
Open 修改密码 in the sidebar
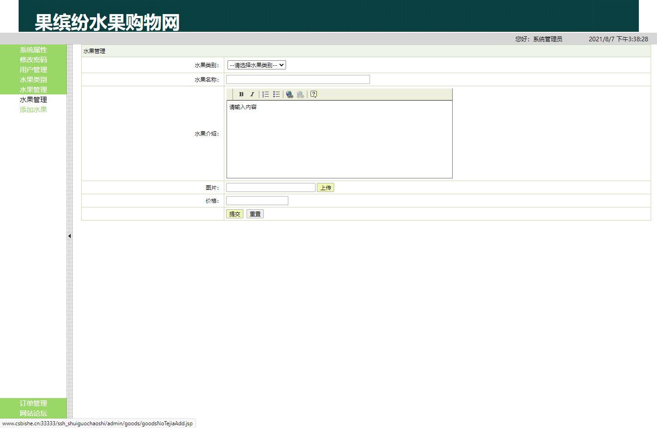tap(33, 60)
